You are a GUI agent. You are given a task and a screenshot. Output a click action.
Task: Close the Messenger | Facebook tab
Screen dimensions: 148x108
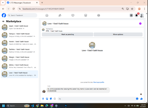(37, 3)
